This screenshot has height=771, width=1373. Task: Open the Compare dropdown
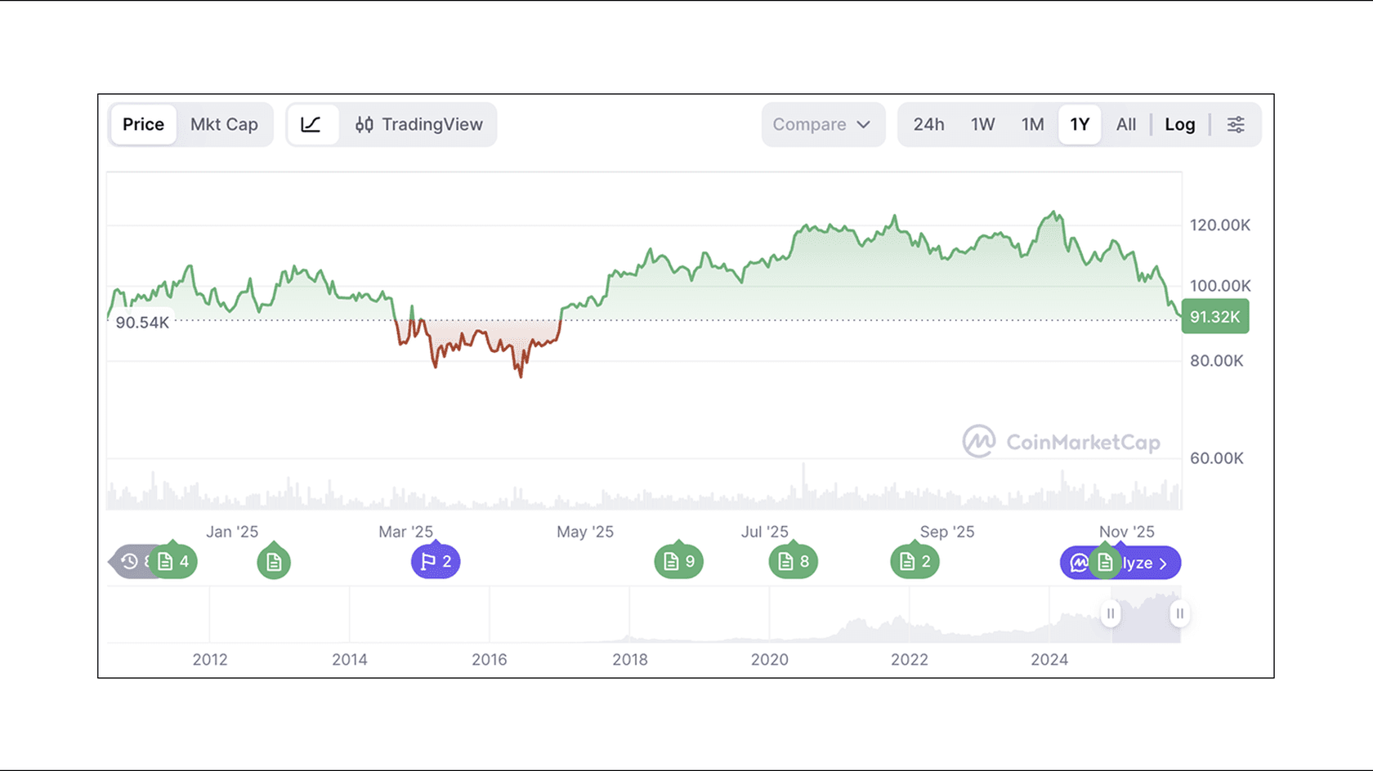(x=822, y=124)
